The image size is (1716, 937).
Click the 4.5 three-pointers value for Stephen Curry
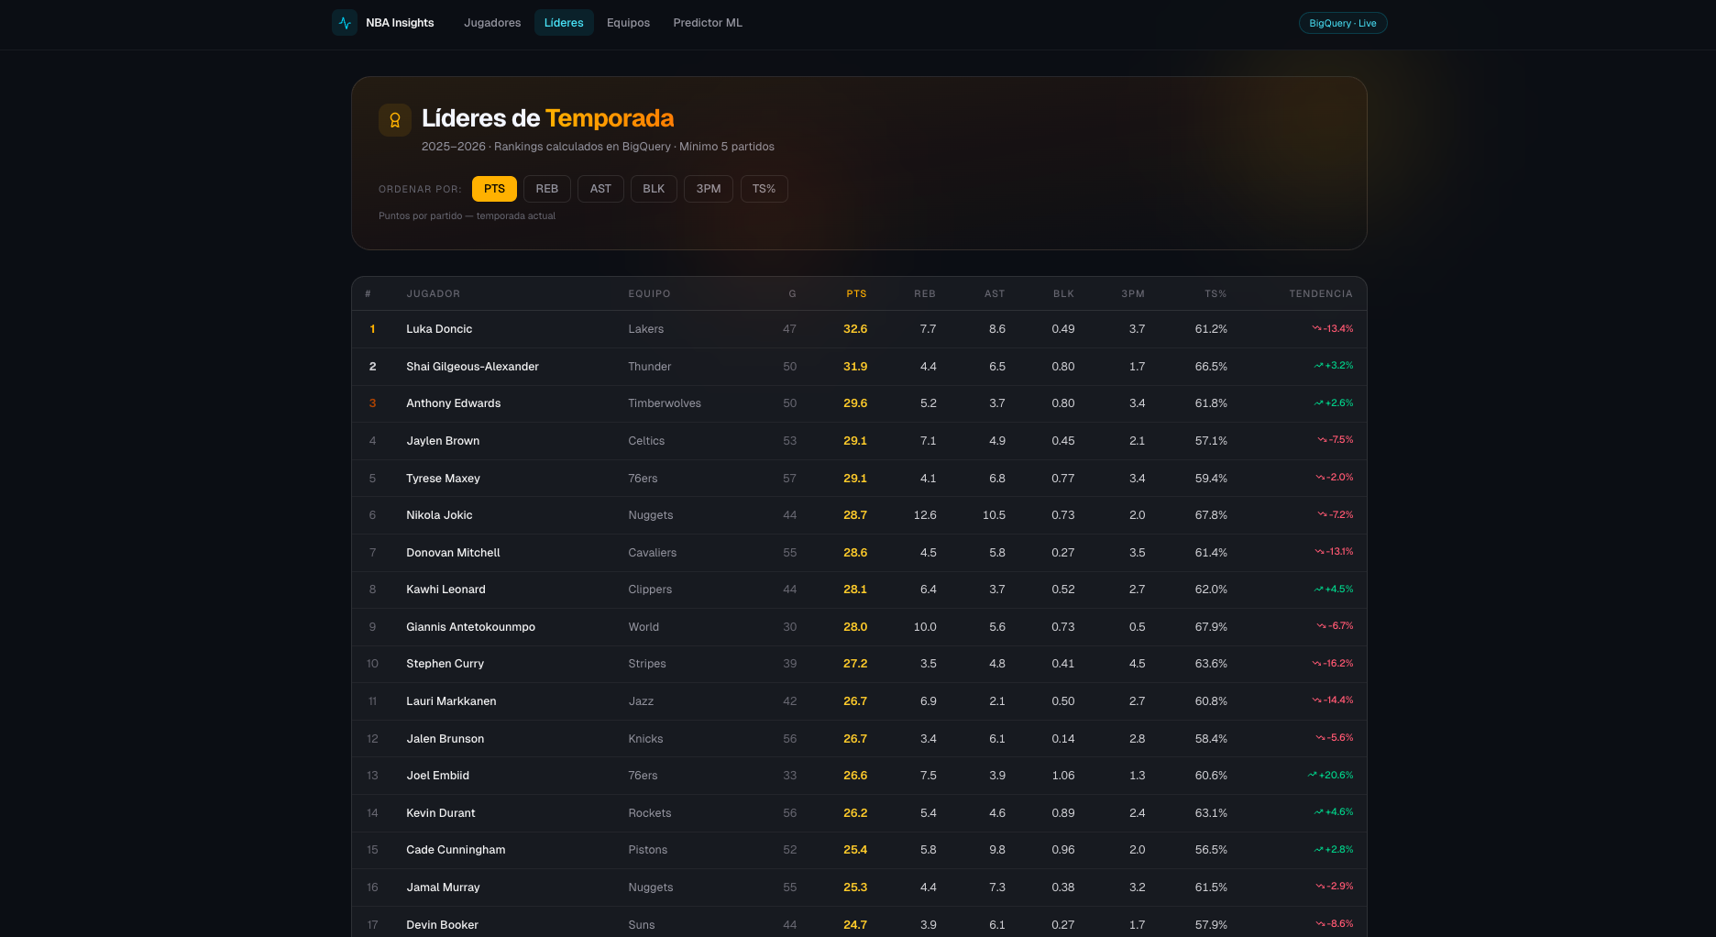pos(1137,664)
